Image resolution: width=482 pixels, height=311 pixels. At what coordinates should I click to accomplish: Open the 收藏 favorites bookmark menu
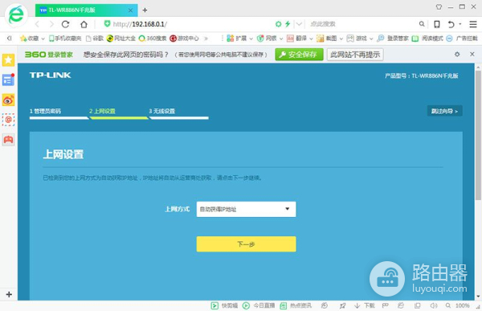click(x=32, y=39)
